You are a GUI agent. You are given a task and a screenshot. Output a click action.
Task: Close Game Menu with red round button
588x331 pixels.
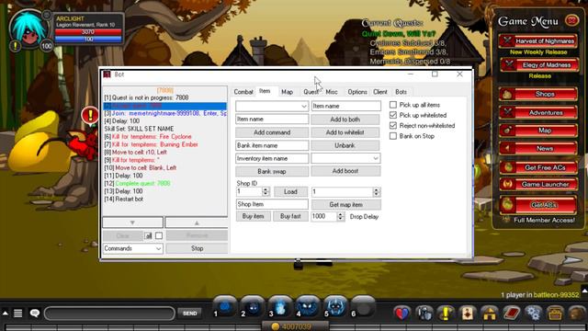571,20
